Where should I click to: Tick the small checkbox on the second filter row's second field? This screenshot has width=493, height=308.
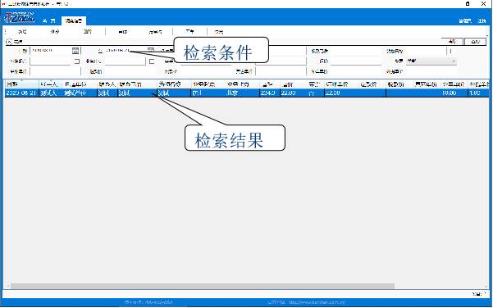tap(152, 61)
